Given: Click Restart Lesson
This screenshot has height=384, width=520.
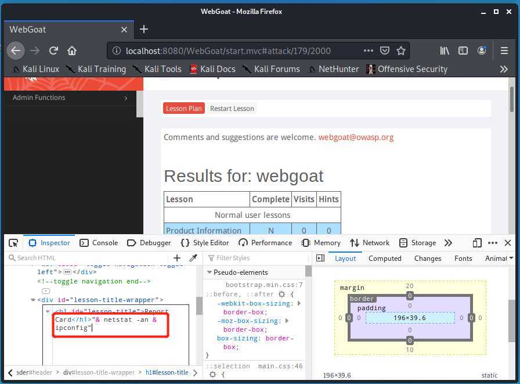Looking at the screenshot, I should (232, 109).
